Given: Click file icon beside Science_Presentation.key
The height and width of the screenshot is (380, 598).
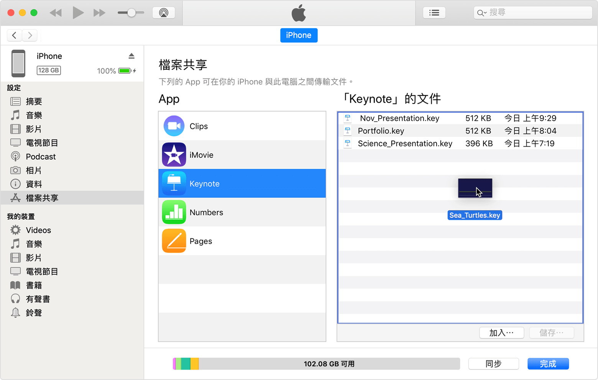Looking at the screenshot, I should tap(348, 143).
